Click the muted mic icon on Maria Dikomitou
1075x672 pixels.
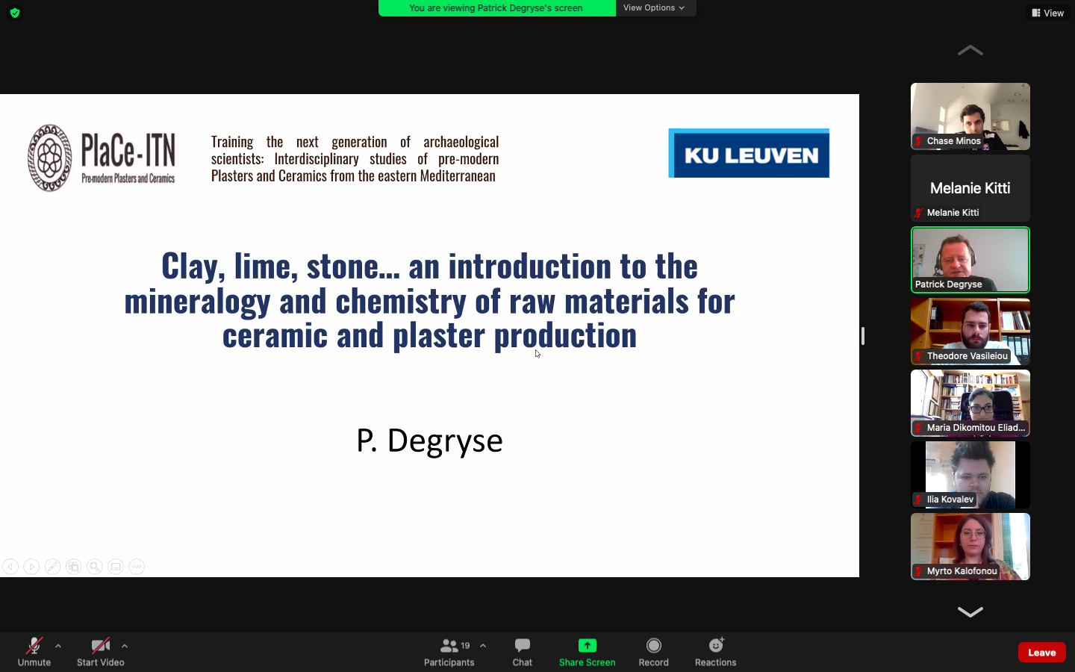[919, 428]
